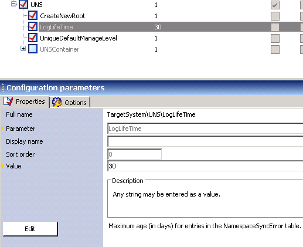Click the Configuration parameters panel header
Viewport: 303px width, 247px height.
pos(151,87)
